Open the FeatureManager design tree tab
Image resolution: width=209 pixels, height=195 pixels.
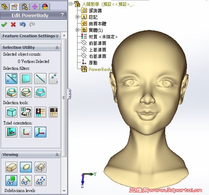pos(4,6)
